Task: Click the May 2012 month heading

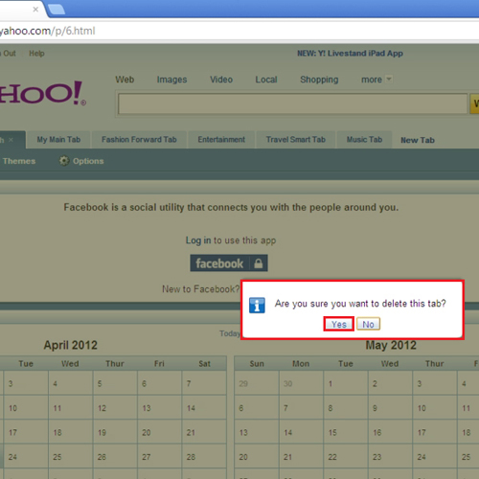Action: click(x=391, y=345)
